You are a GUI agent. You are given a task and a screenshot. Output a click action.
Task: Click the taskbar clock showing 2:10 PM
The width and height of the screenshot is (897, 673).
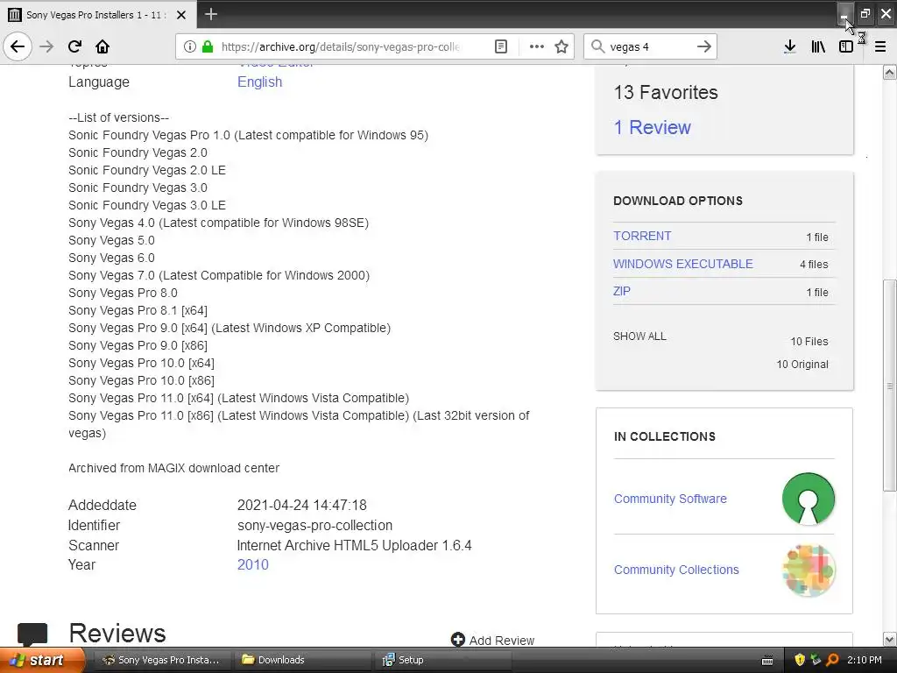pyautogui.click(x=865, y=660)
